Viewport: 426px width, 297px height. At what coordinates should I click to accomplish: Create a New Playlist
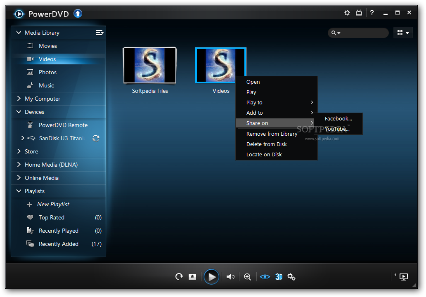pyautogui.click(x=53, y=205)
